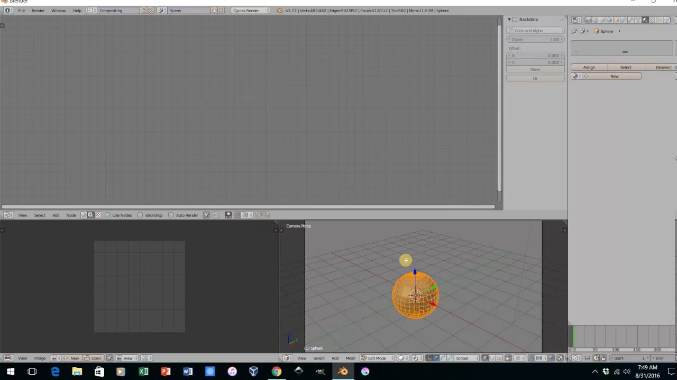Open the Physics properties tab
This screenshot has height=380, width=677.
[x=667, y=20]
